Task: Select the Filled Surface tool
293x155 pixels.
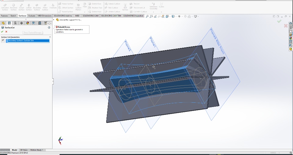Action: [x=45, y=7]
